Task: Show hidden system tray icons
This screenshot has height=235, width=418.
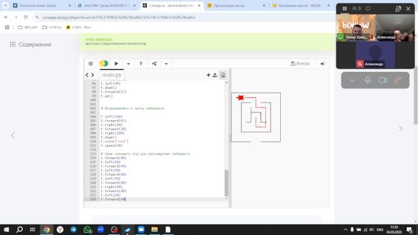Action: (346, 230)
